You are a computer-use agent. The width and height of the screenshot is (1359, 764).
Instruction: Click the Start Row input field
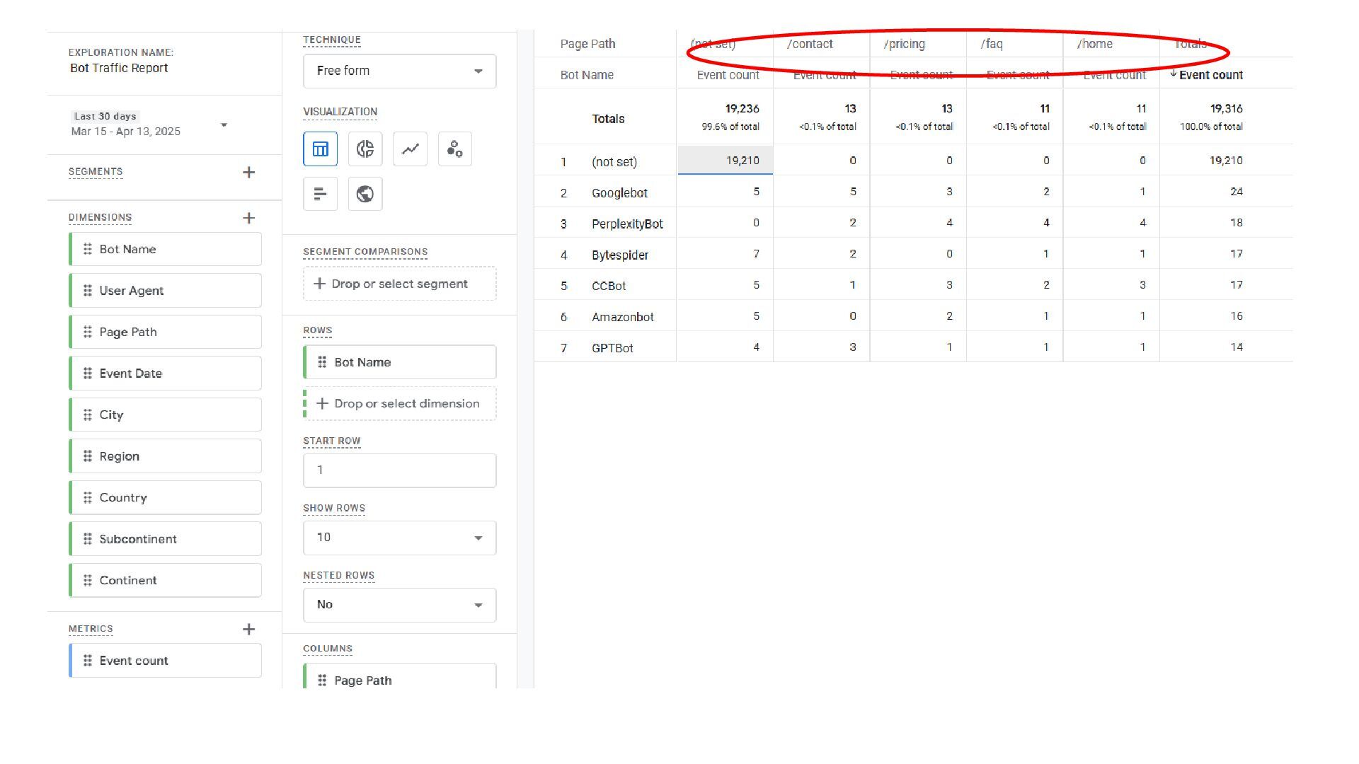399,470
